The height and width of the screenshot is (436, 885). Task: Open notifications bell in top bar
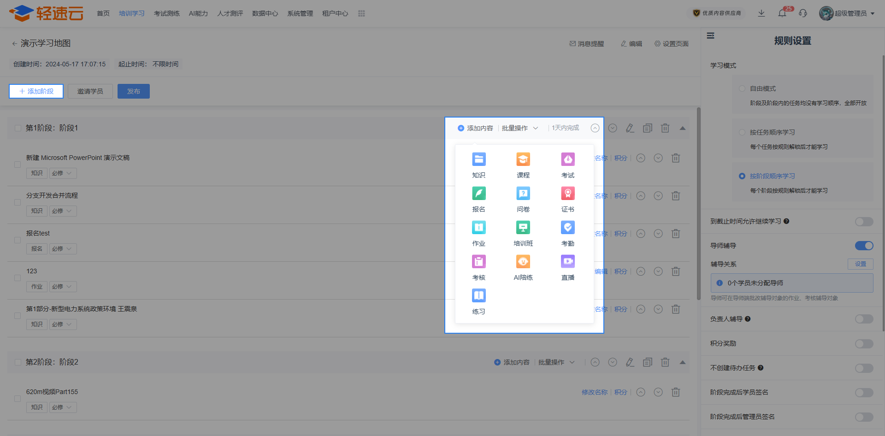pyautogui.click(x=782, y=13)
